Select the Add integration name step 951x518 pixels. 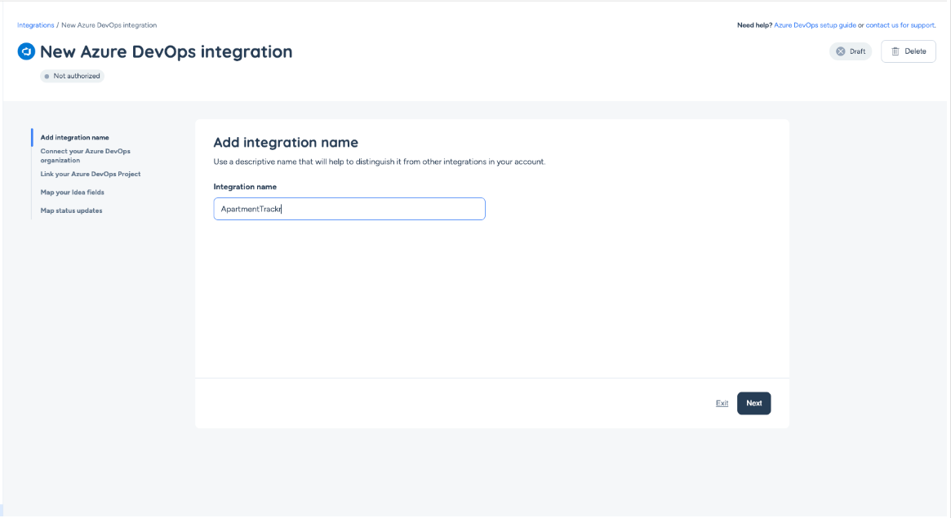tap(74, 138)
